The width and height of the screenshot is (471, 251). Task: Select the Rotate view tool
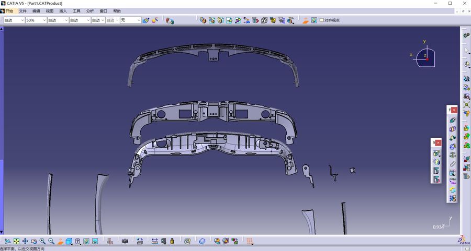point(34,241)
